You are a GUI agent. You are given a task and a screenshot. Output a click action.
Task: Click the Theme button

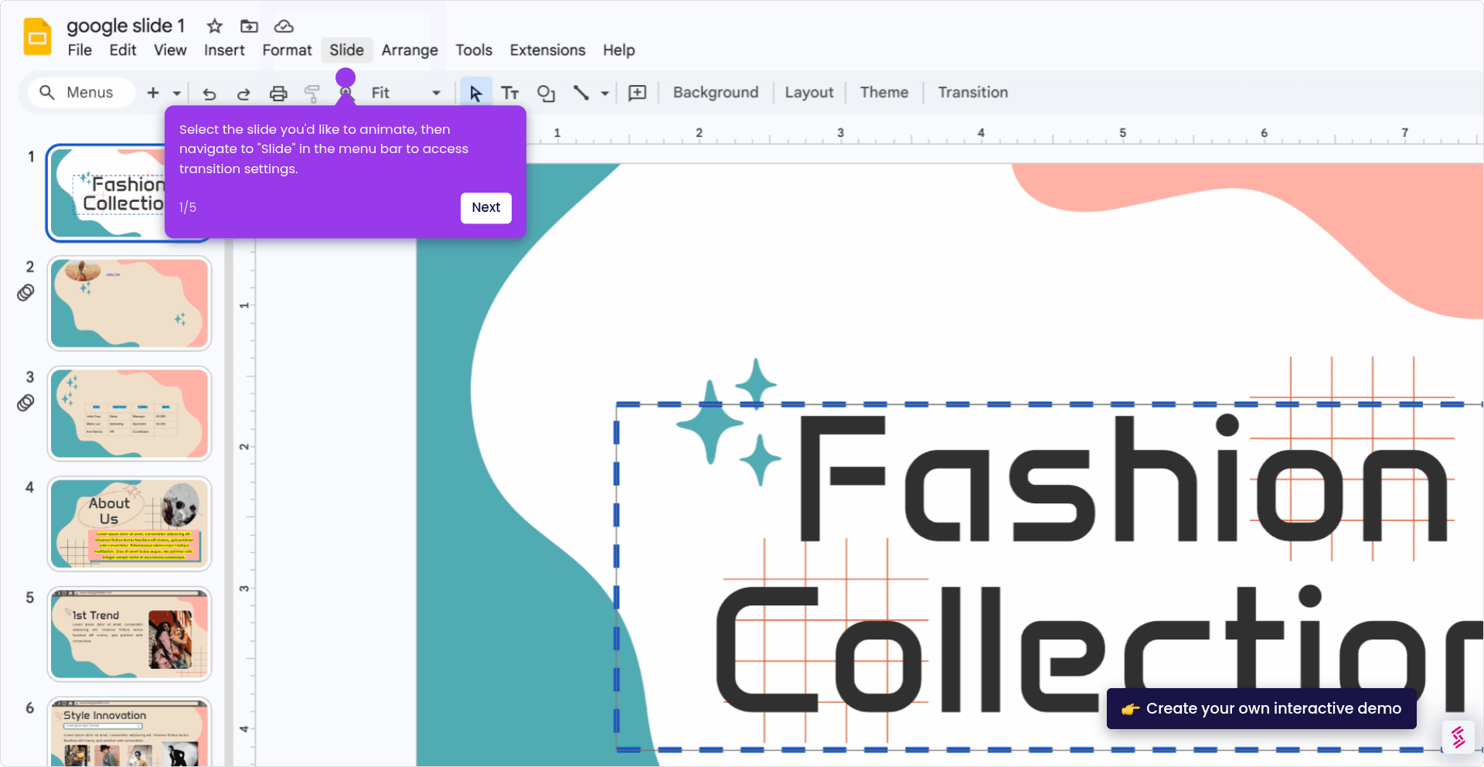click(884, 93)
